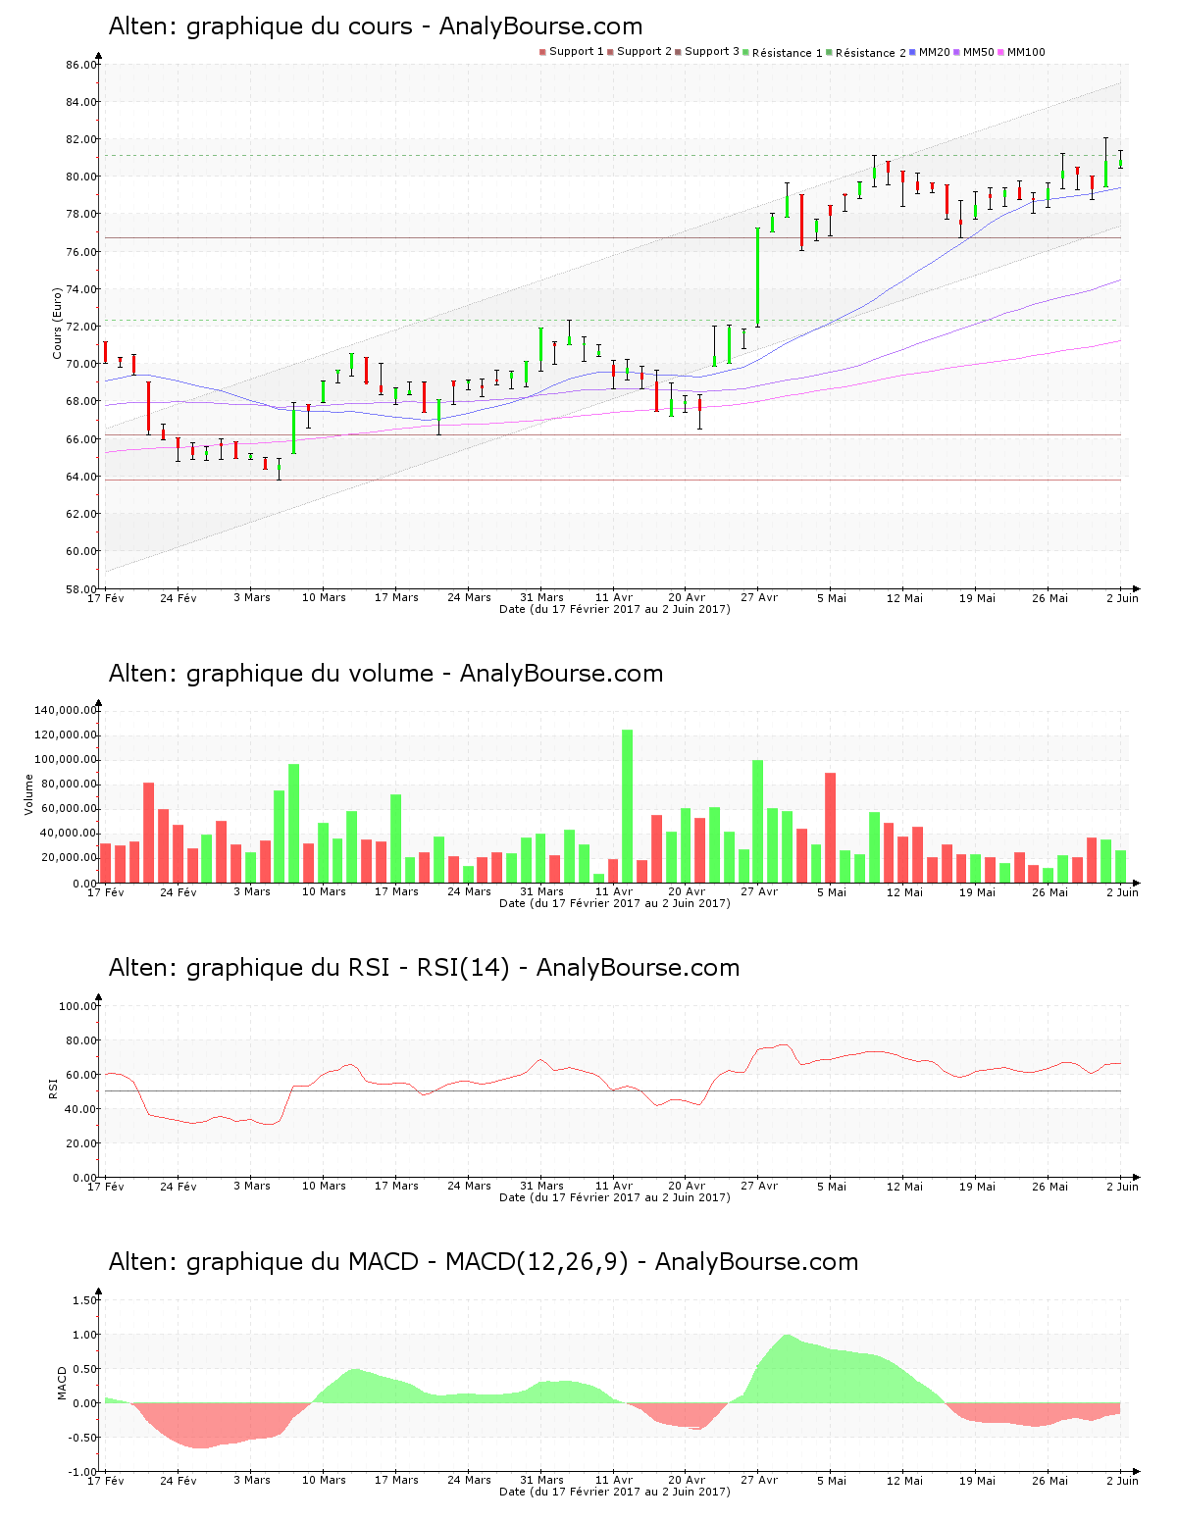Click the tallest green volume bar near 11 Avr
This screenshot has width=1177, height=1520.
click(x=628, y=806)
